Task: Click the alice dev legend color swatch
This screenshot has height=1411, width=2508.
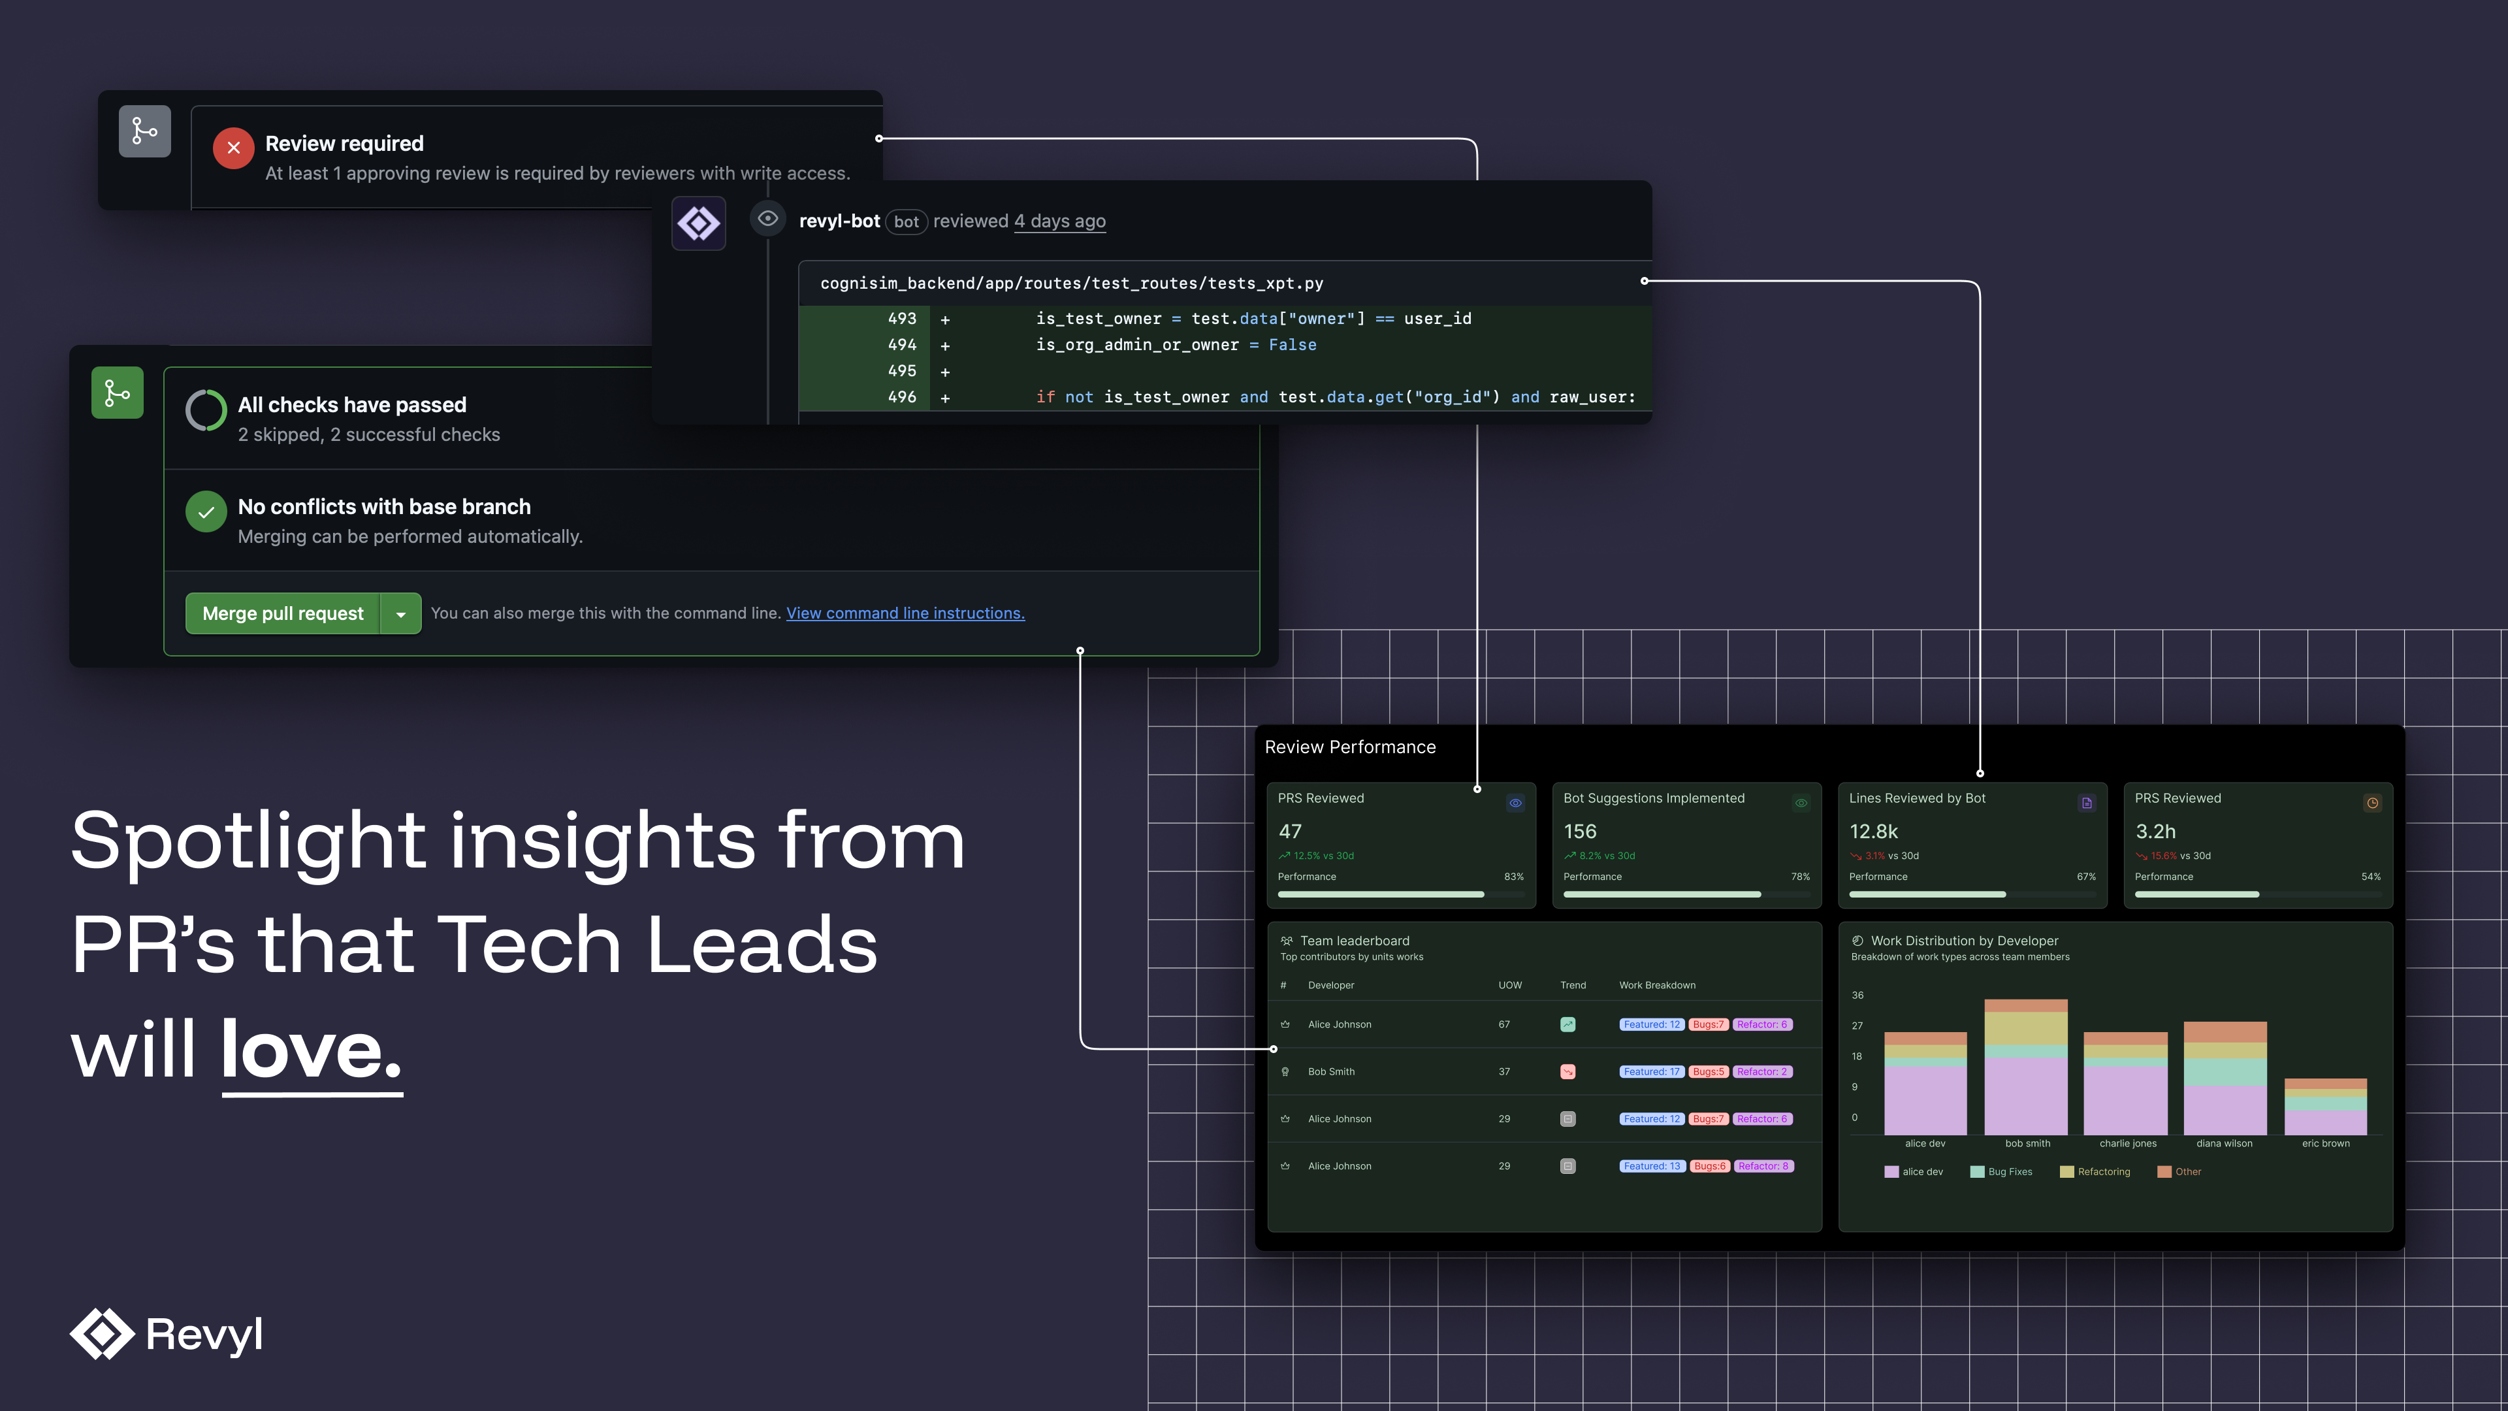Action: point(1891,1171)
